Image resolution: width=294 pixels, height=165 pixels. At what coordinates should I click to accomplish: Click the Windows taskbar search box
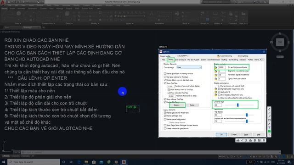point(34,162)
